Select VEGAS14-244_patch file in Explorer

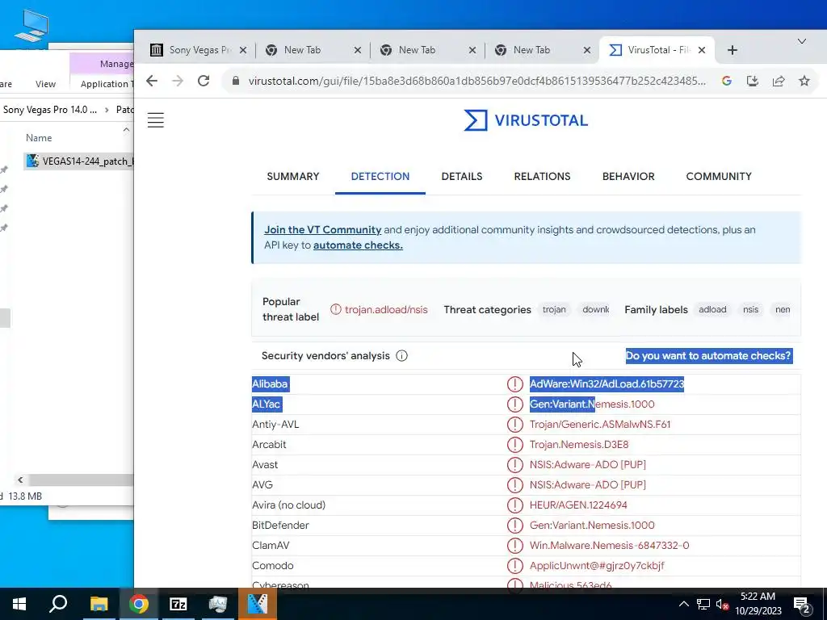tap(79, 161)
